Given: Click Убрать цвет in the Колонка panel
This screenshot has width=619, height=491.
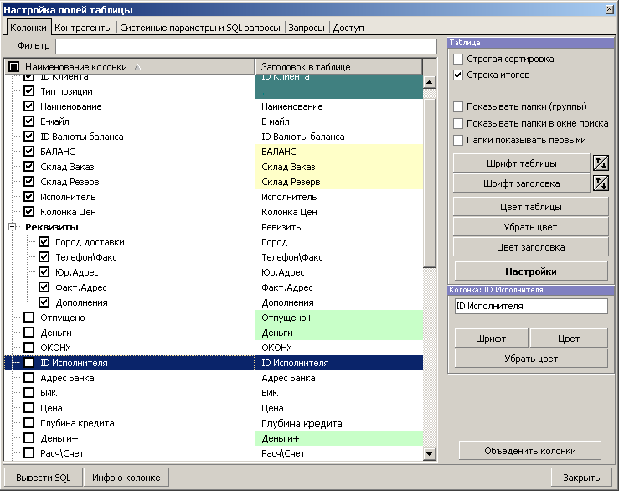Looking at the screenshot, I should (x=531, y=359).
